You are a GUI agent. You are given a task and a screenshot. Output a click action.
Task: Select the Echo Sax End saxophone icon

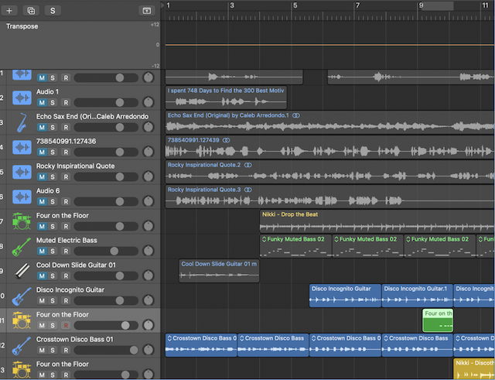click(x=21, y=122)
